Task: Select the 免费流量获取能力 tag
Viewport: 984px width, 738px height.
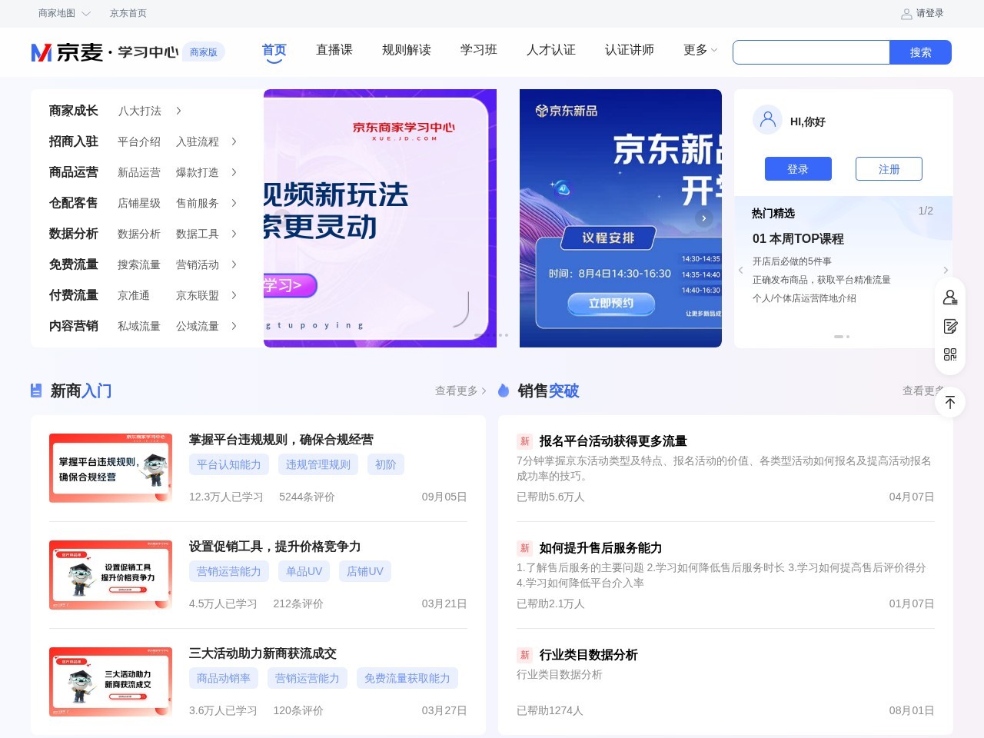Action: [x=407, y=678]
